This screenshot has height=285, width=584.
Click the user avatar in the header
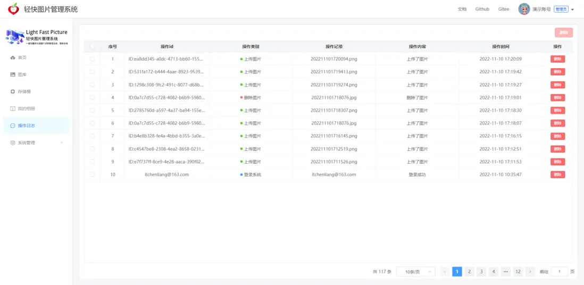click(x=524, y=9)
